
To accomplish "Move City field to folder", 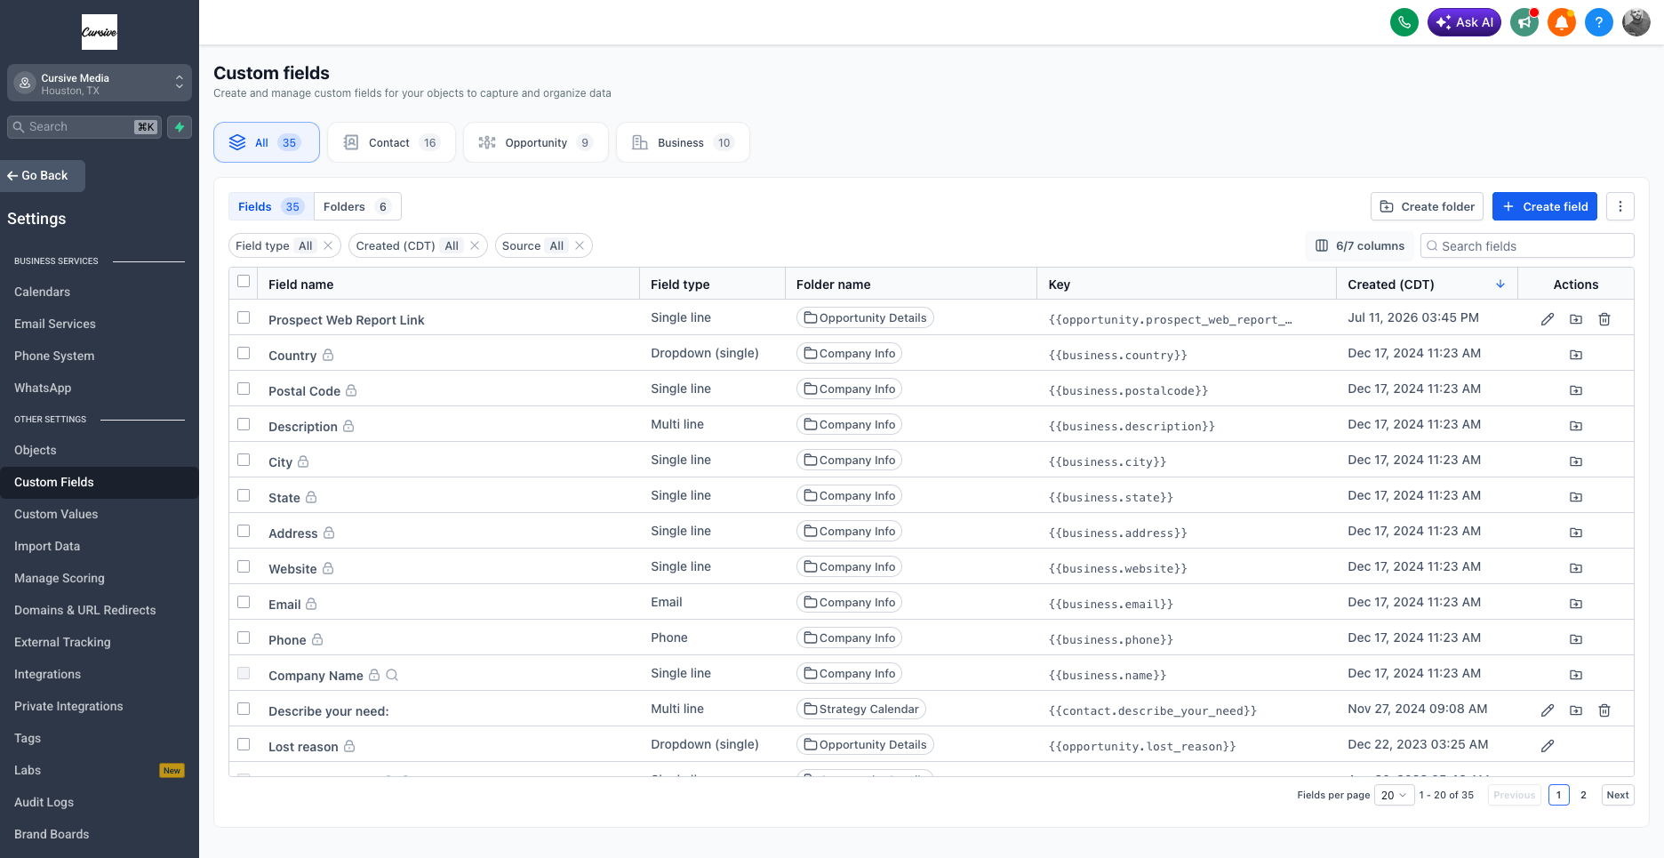I will (1576, 461).
